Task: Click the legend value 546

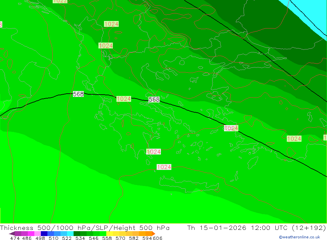Action: 94,238
